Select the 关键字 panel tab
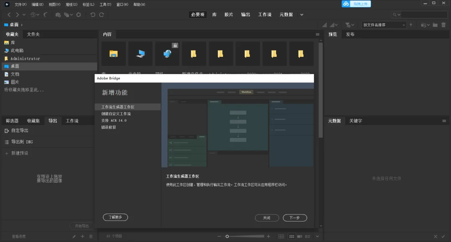 (x=355, y=121)
